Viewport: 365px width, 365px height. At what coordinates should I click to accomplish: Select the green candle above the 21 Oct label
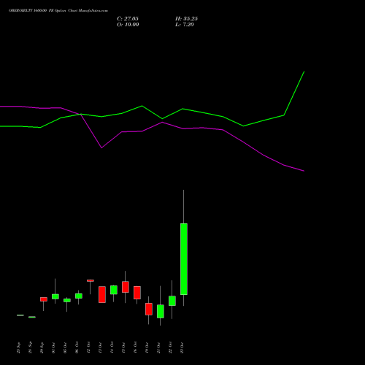click(161, 311)
